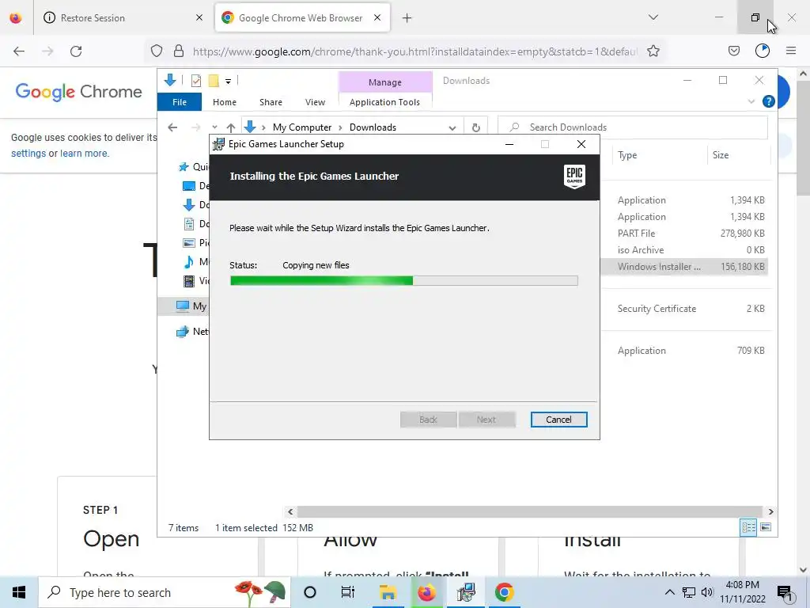Open Customize Quick Access Toolbar dropdown

click(x=228, y=82)
